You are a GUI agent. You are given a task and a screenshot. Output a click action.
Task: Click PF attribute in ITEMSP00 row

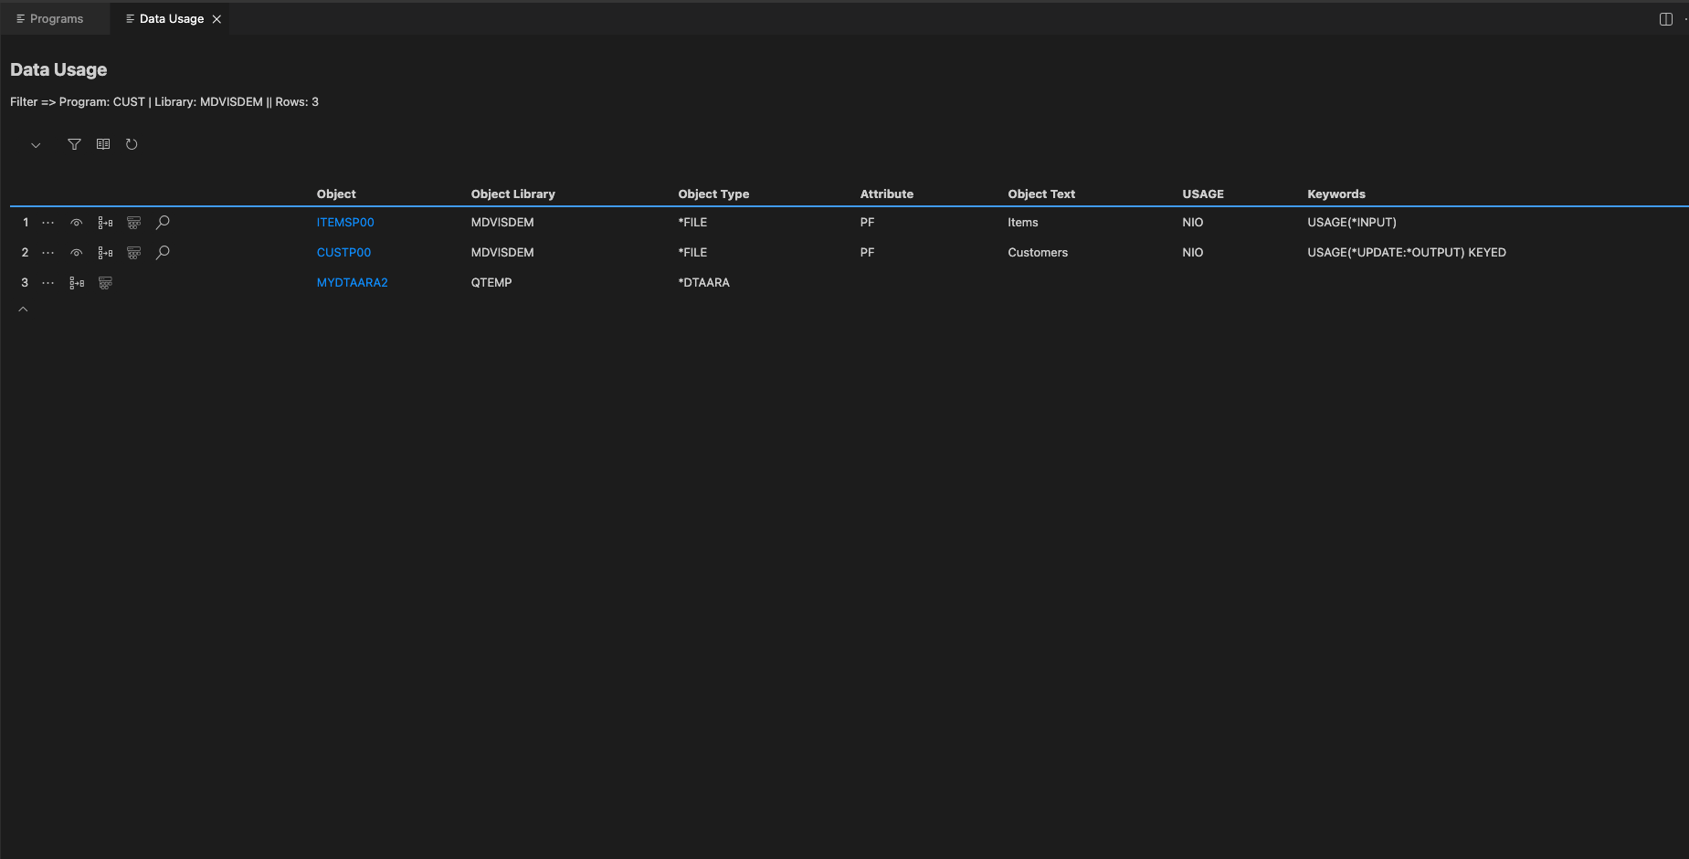tap(867, 223)
